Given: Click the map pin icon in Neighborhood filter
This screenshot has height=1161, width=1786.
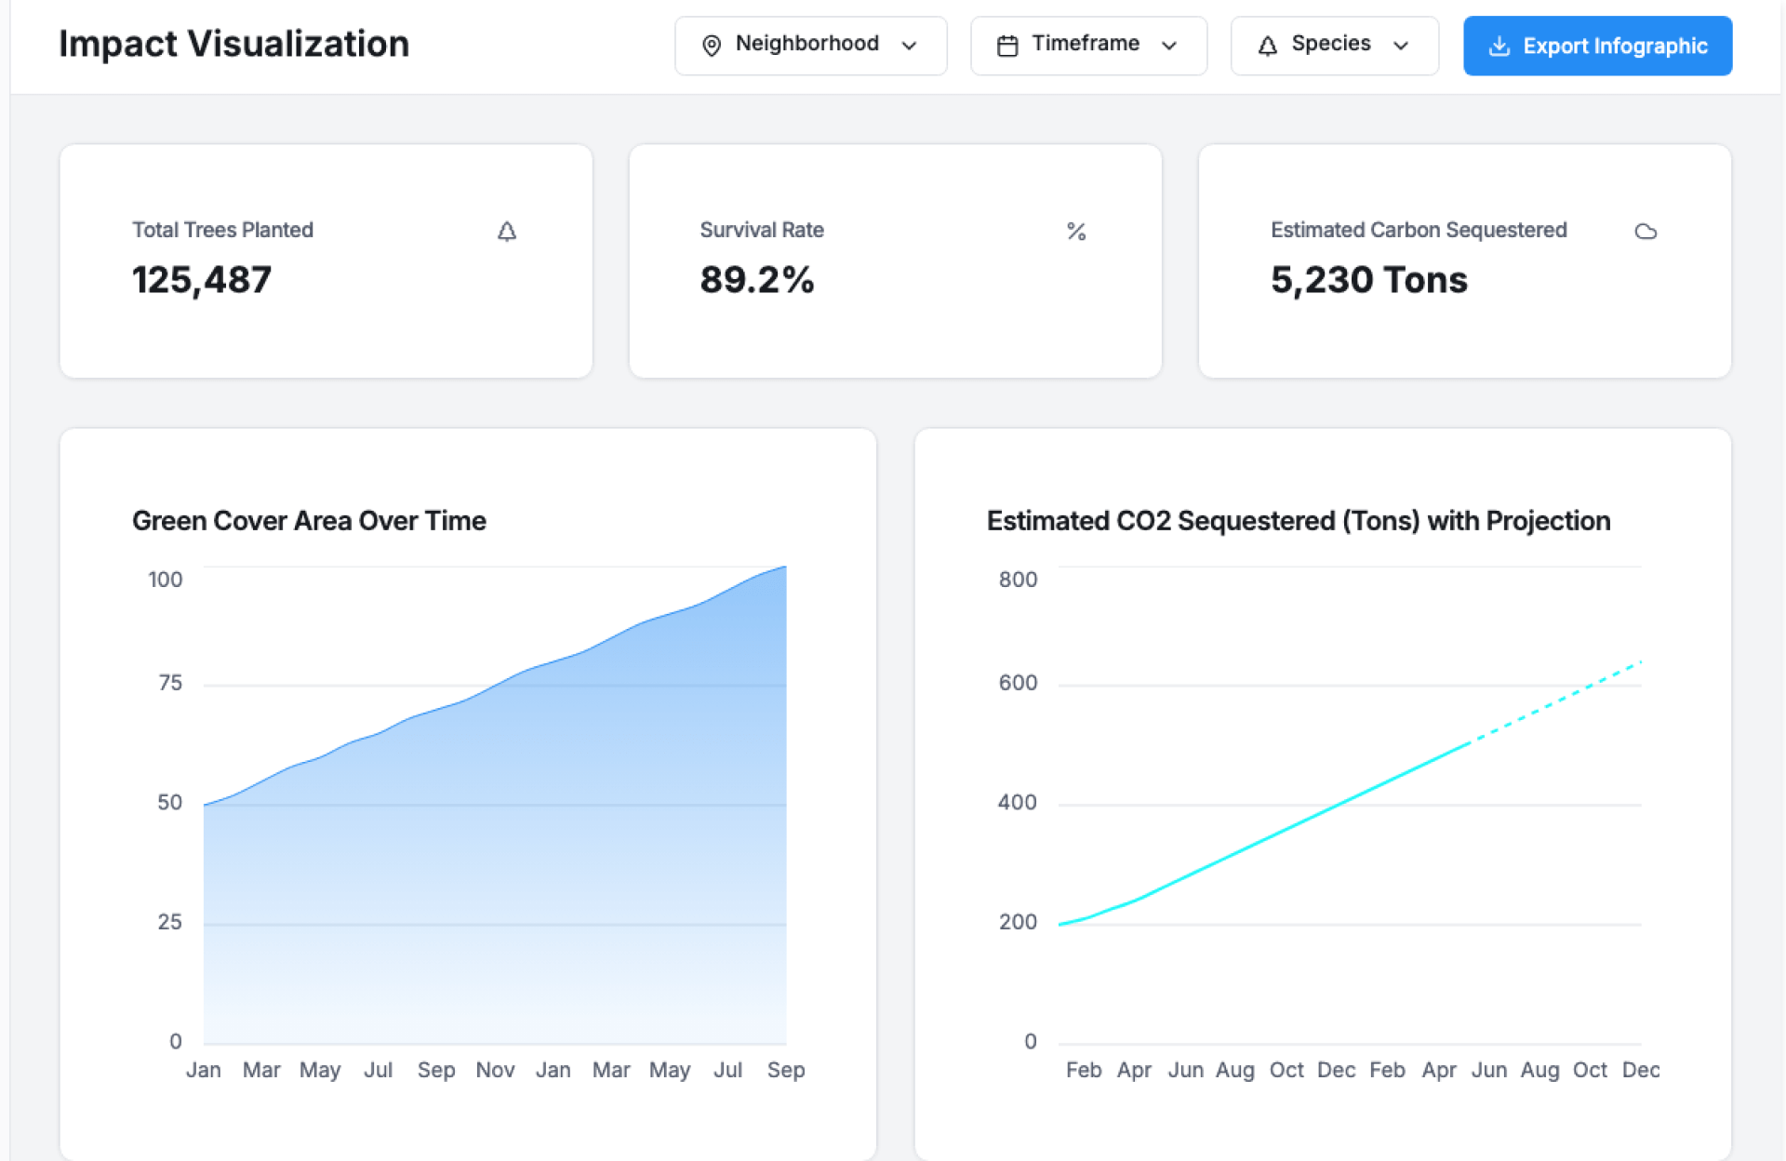Looking at the screenshot, I should 712,46.
